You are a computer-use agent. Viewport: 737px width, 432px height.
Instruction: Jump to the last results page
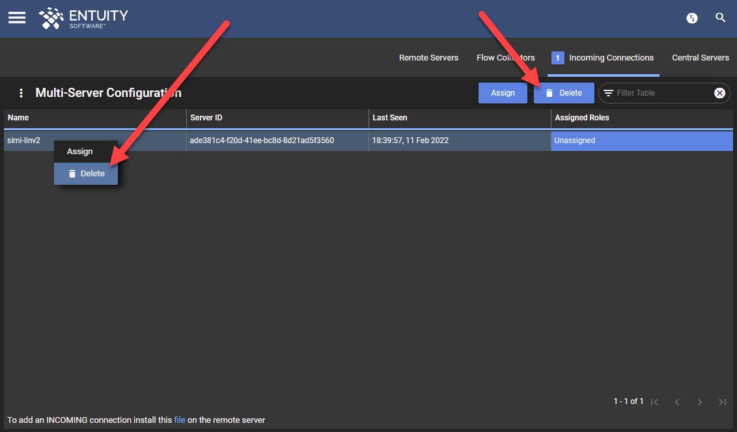723,401
